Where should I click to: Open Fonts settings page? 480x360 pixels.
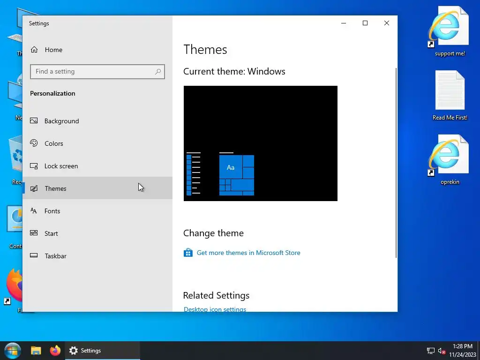(x=97, y=211)
